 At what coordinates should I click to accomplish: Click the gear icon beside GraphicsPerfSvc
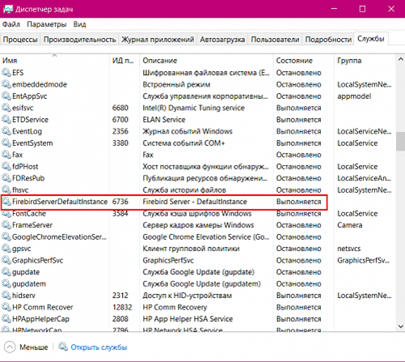pyautogui.click(x=6, y=260)
